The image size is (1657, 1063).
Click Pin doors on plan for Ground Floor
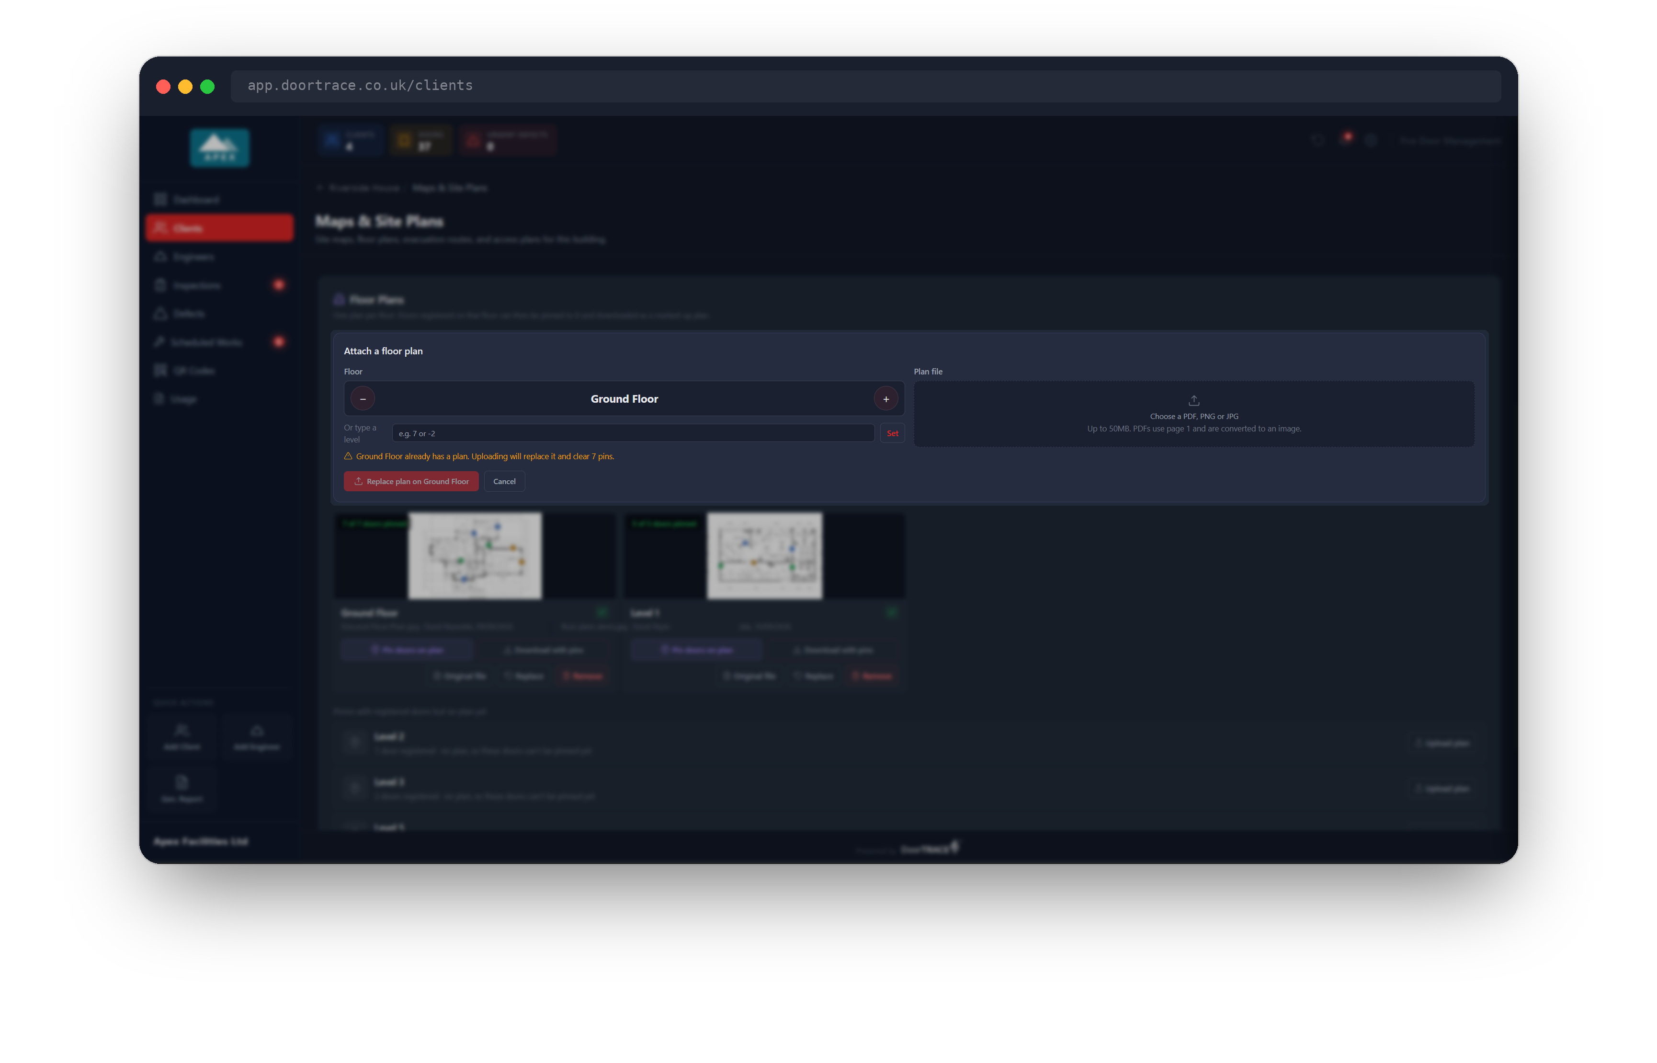[x=408, y=650]
